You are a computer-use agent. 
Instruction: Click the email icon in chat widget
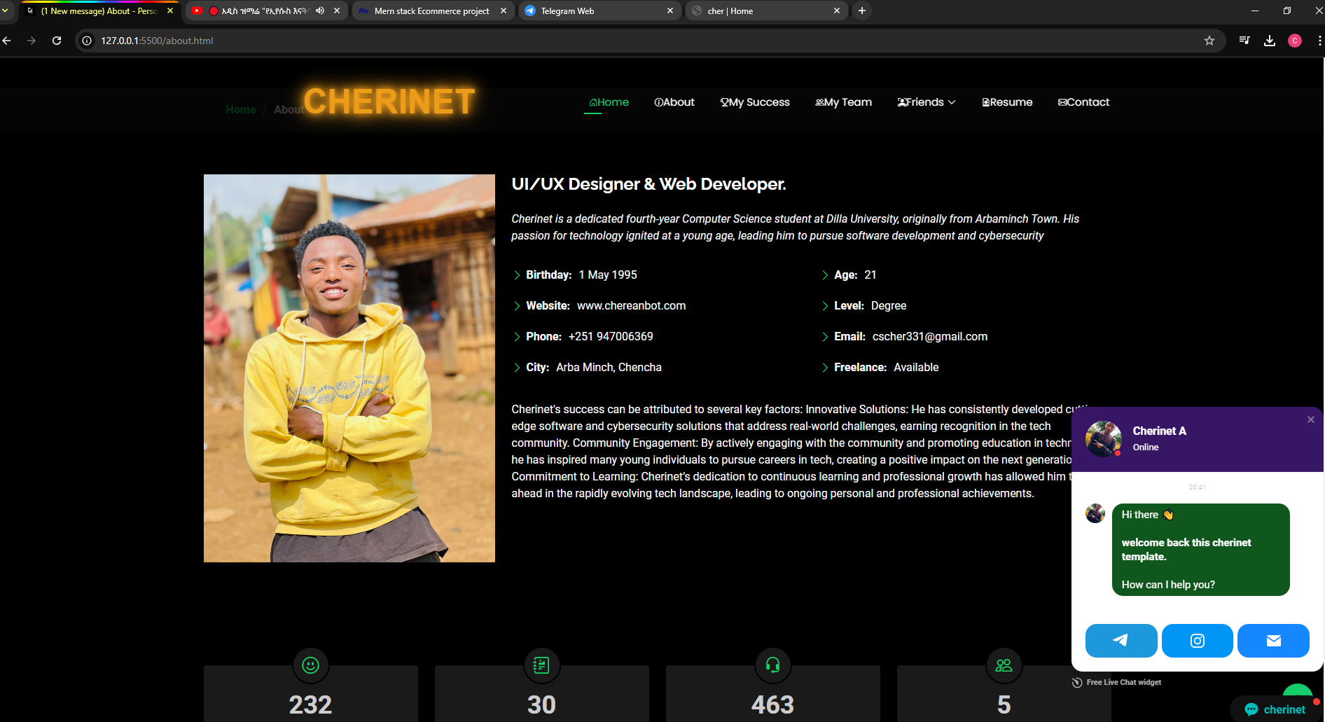coord(1272,640)
